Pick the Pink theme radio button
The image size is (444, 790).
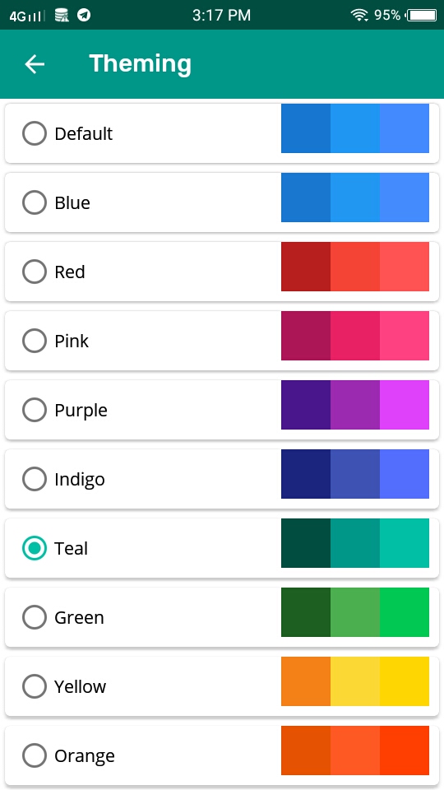tap(35, 341)
